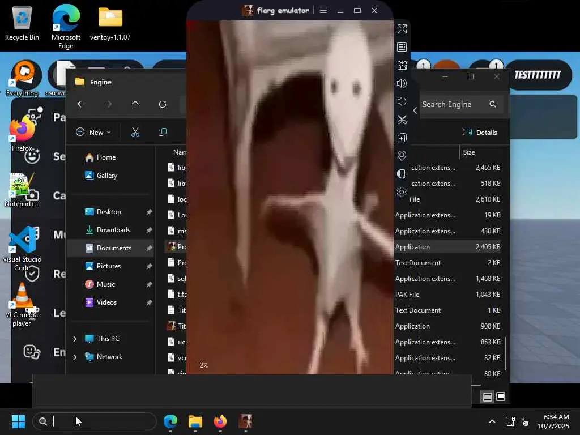Image resolution: width=580 pixels, height=435 pixels.
Task: Click the flarg emulator taskbar icon
Action: coord(246,421)
